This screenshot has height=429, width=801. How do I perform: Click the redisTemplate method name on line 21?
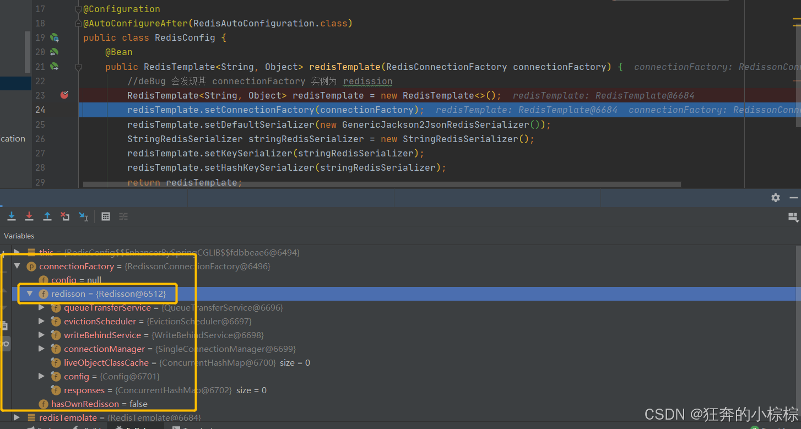tap(345, 67)
